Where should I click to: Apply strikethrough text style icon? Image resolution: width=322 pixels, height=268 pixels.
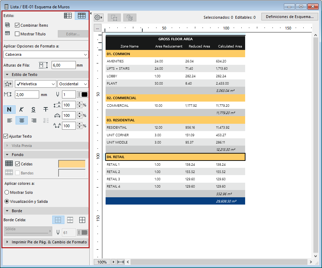(45, 110)
